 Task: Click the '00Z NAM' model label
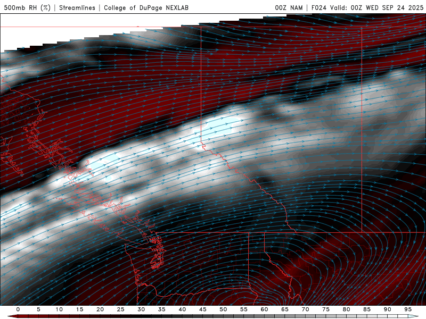[289, 7]
